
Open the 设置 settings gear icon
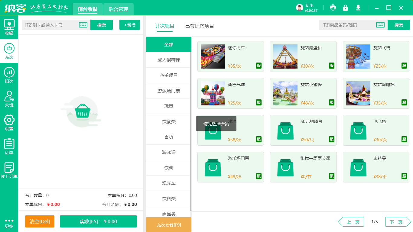pos(9,123)
